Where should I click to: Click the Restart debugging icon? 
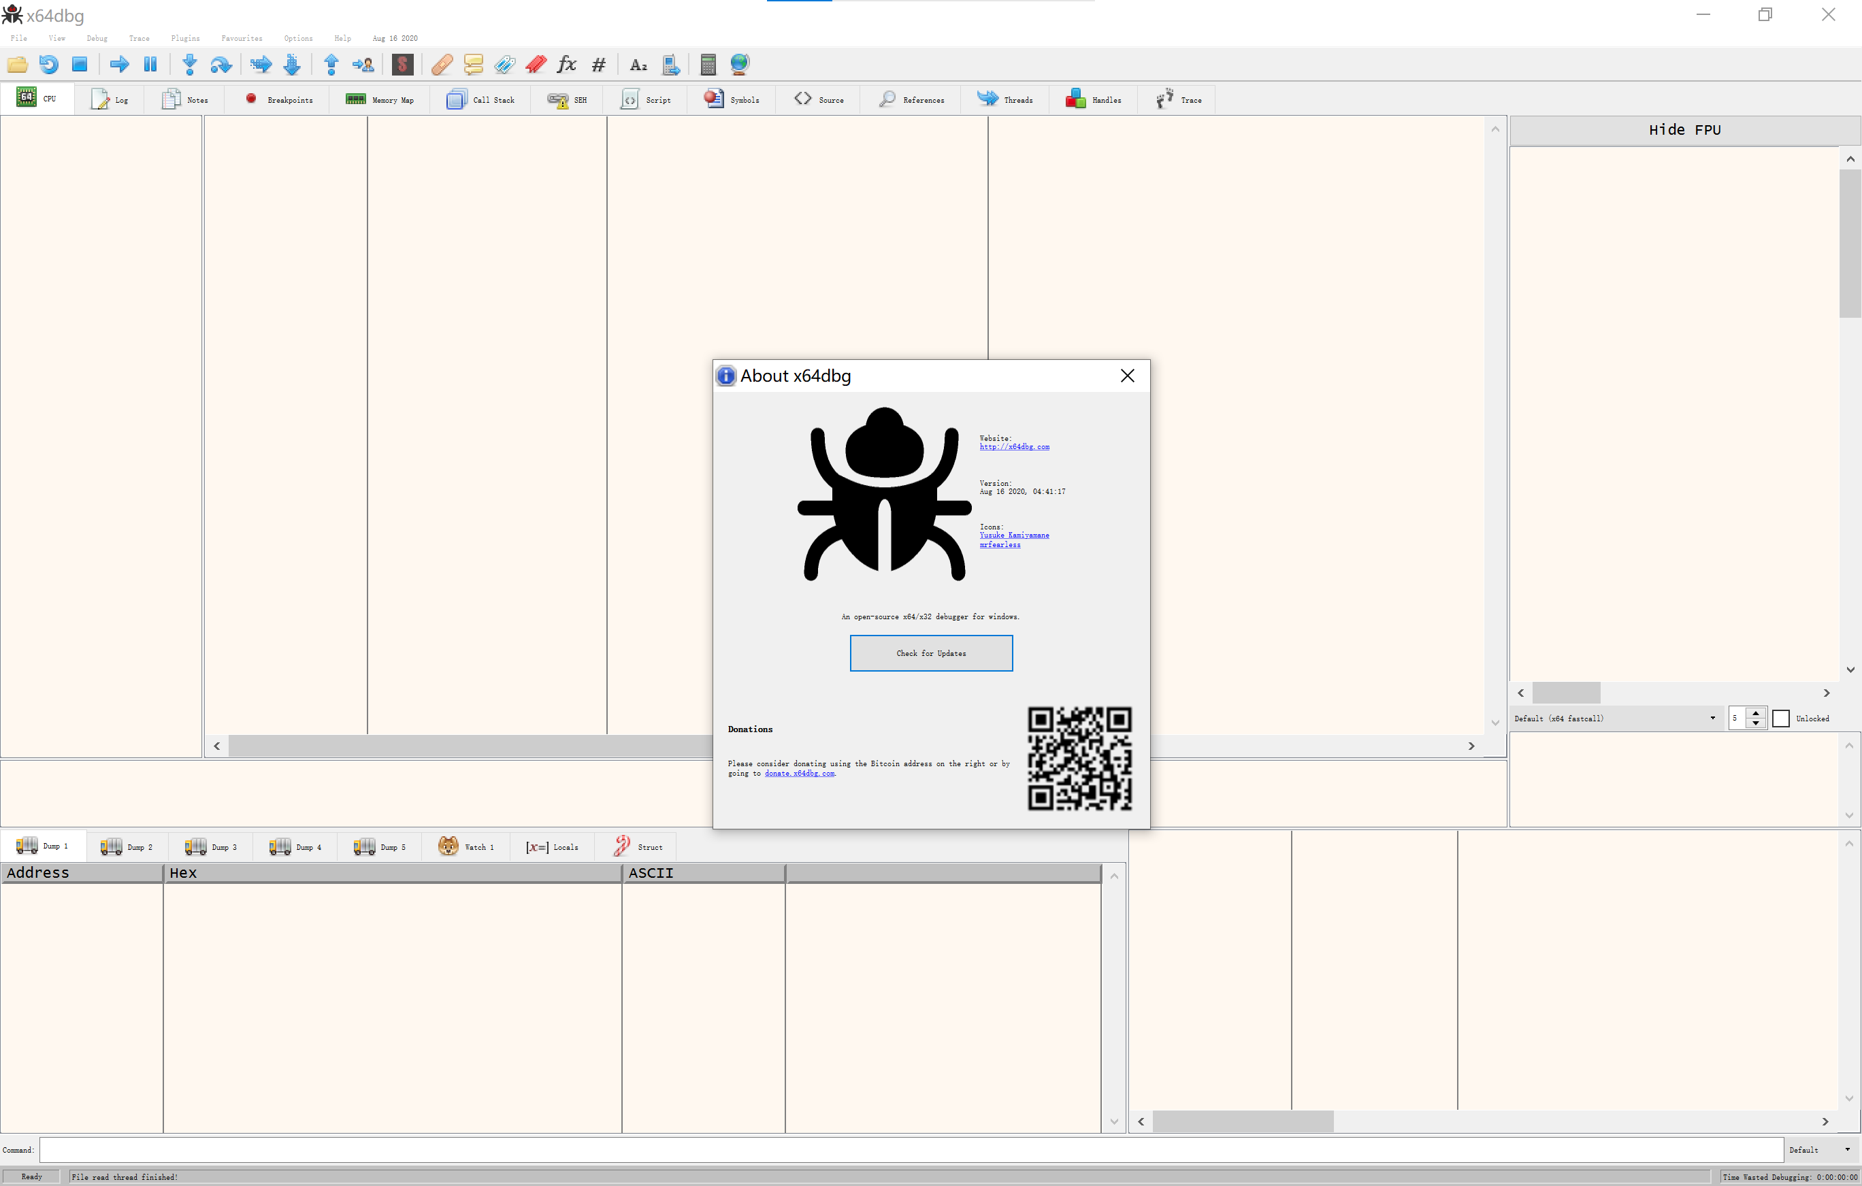[49, 64]
